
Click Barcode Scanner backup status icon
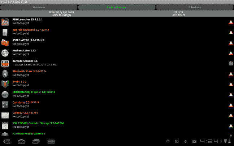231,64
